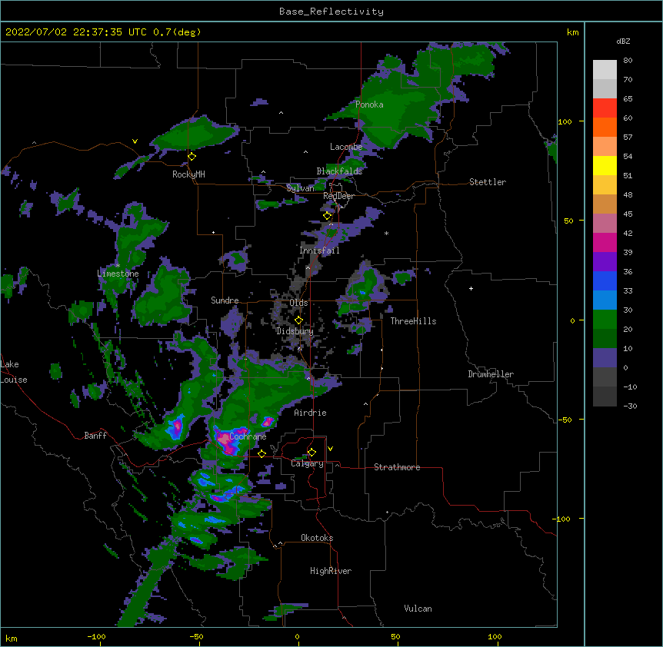Image resolution: width=663 pixels, height=647 pixels.
Task: Click the yellow diamond marker southeast of Cochrane
Action: pyautogui.click(x=262, y=453)
